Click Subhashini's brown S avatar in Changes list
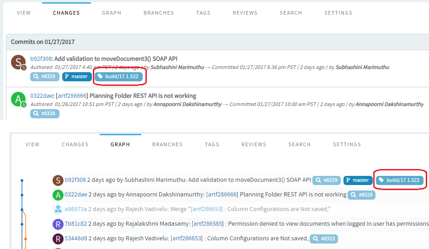The width and height of the screenshot is (429, 249). 18,62
